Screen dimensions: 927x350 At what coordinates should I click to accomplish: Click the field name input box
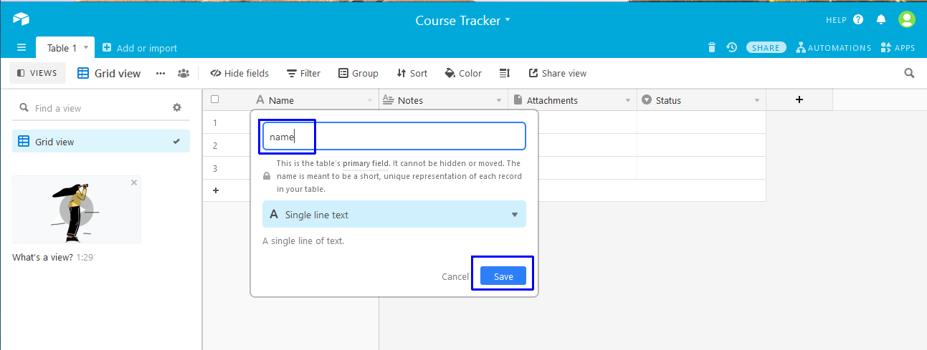click(394, 136)
